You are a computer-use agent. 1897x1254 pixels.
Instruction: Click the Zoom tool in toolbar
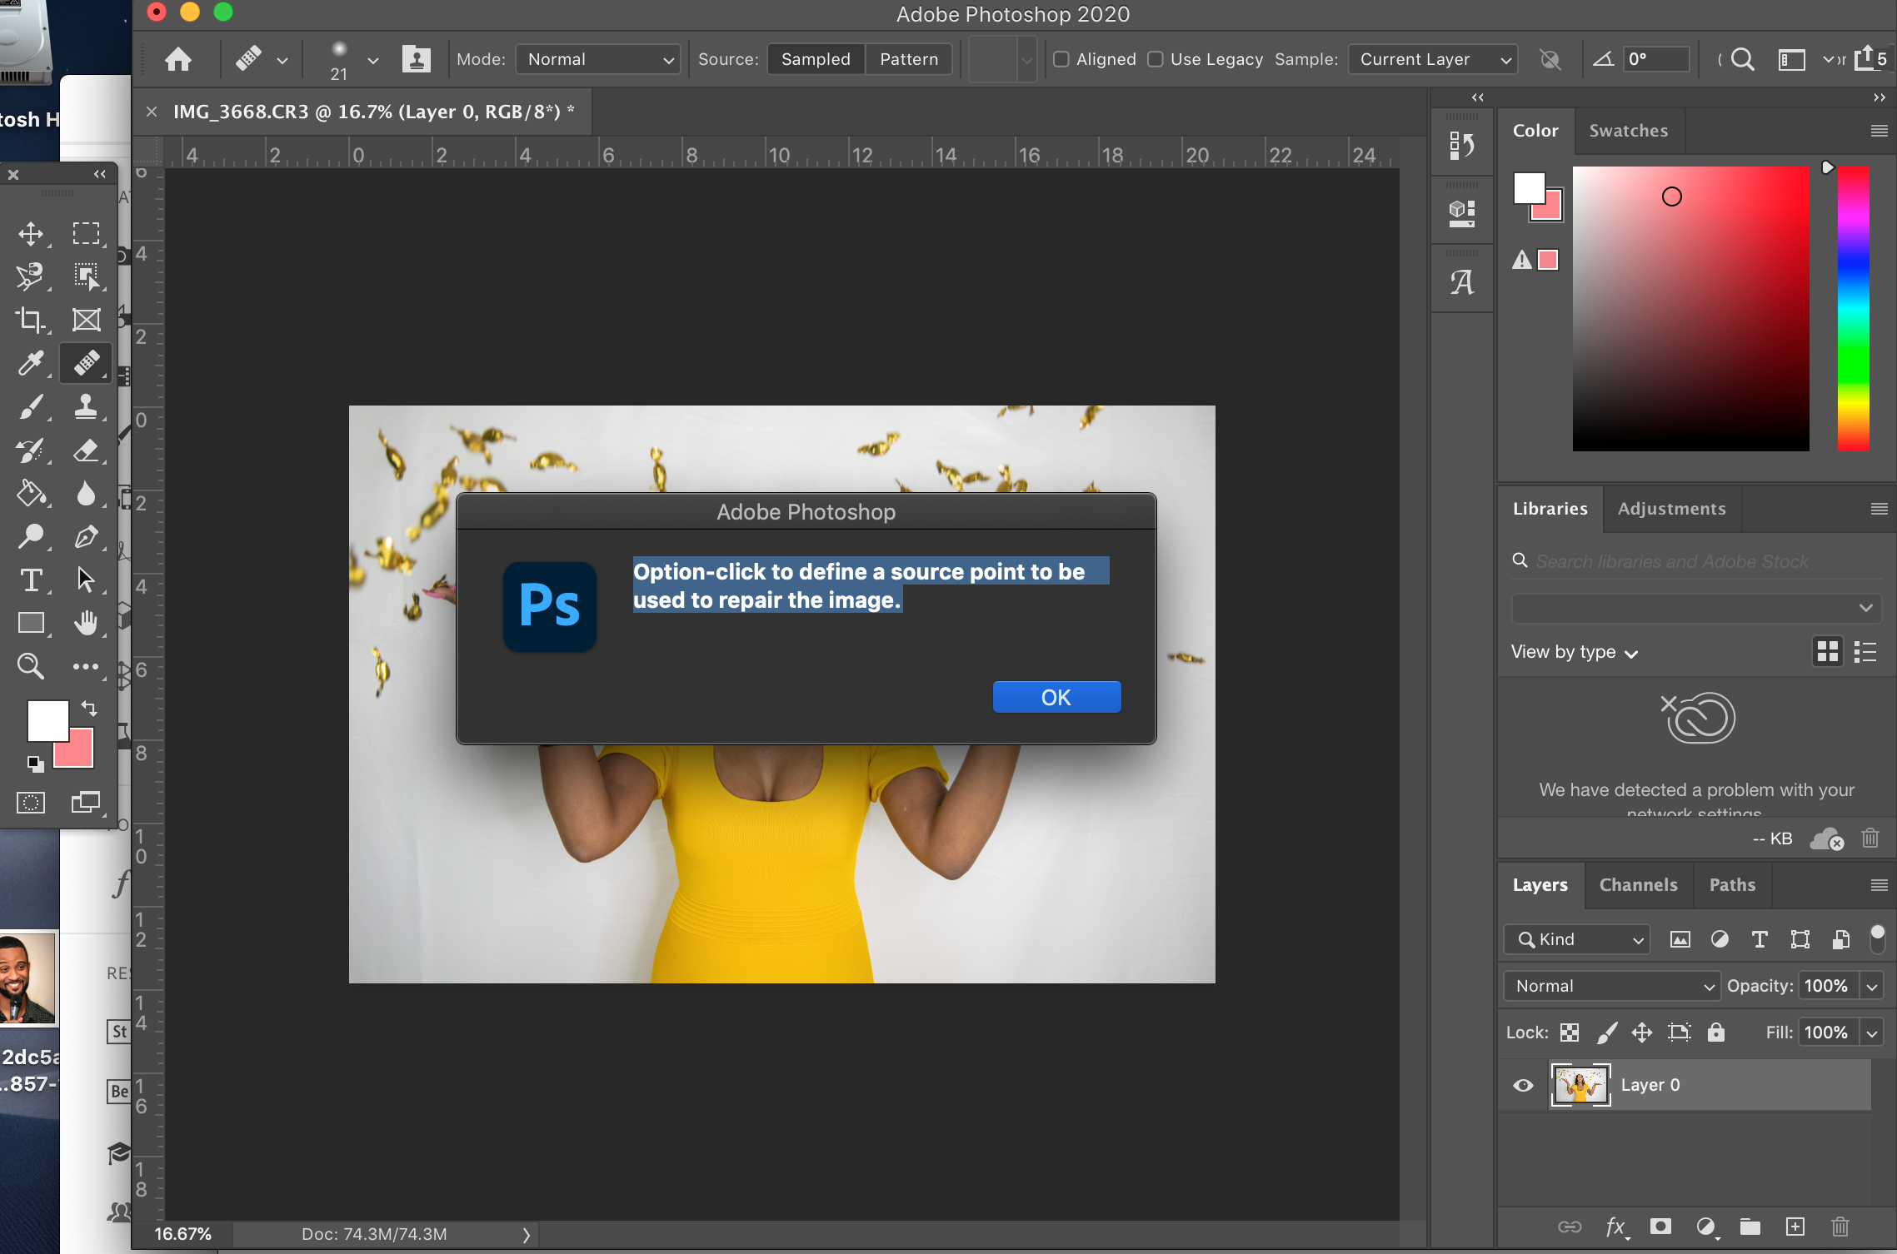(x=31, y=666)
